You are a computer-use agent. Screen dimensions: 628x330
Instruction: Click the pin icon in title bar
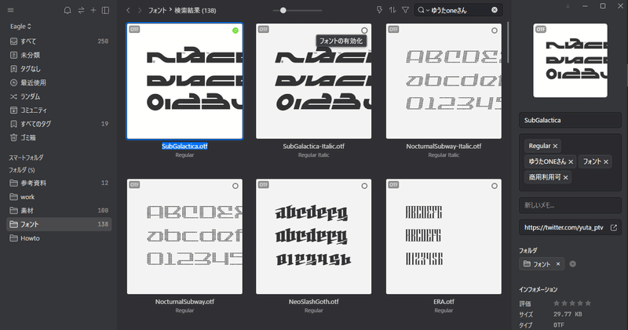pyautogui.click(x=567, y=6)
